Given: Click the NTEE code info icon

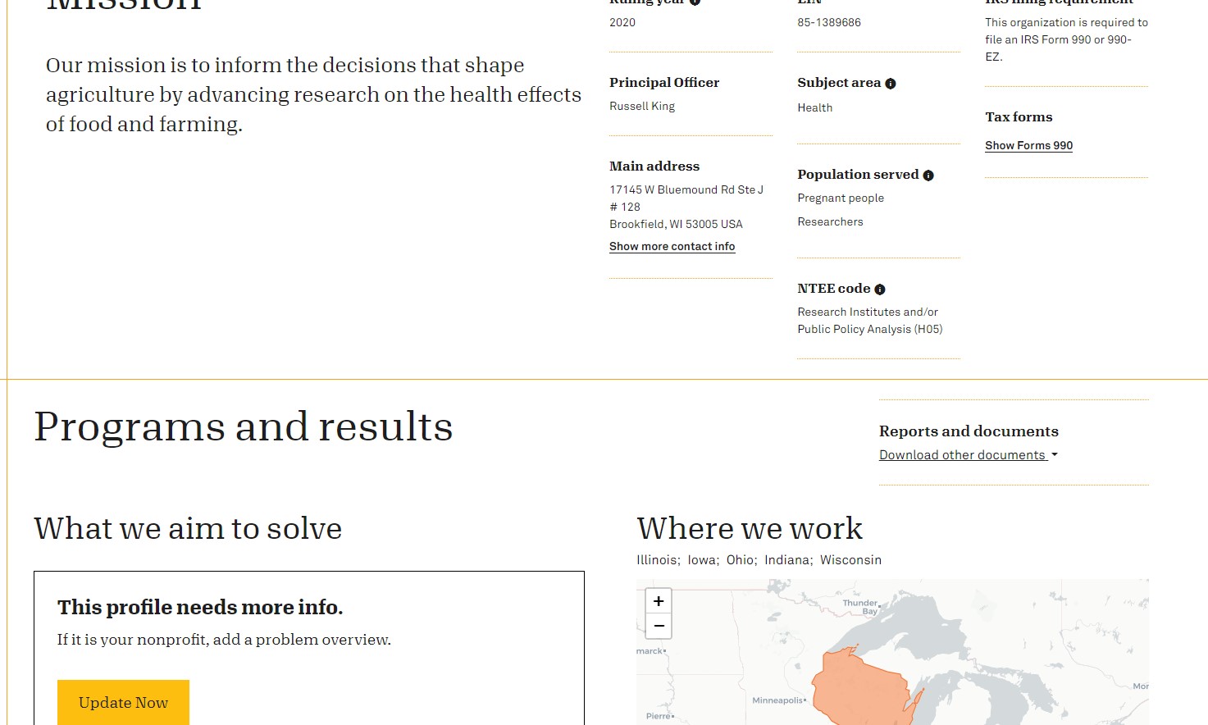Looking at the screenshot, I should tap(880, 290).
